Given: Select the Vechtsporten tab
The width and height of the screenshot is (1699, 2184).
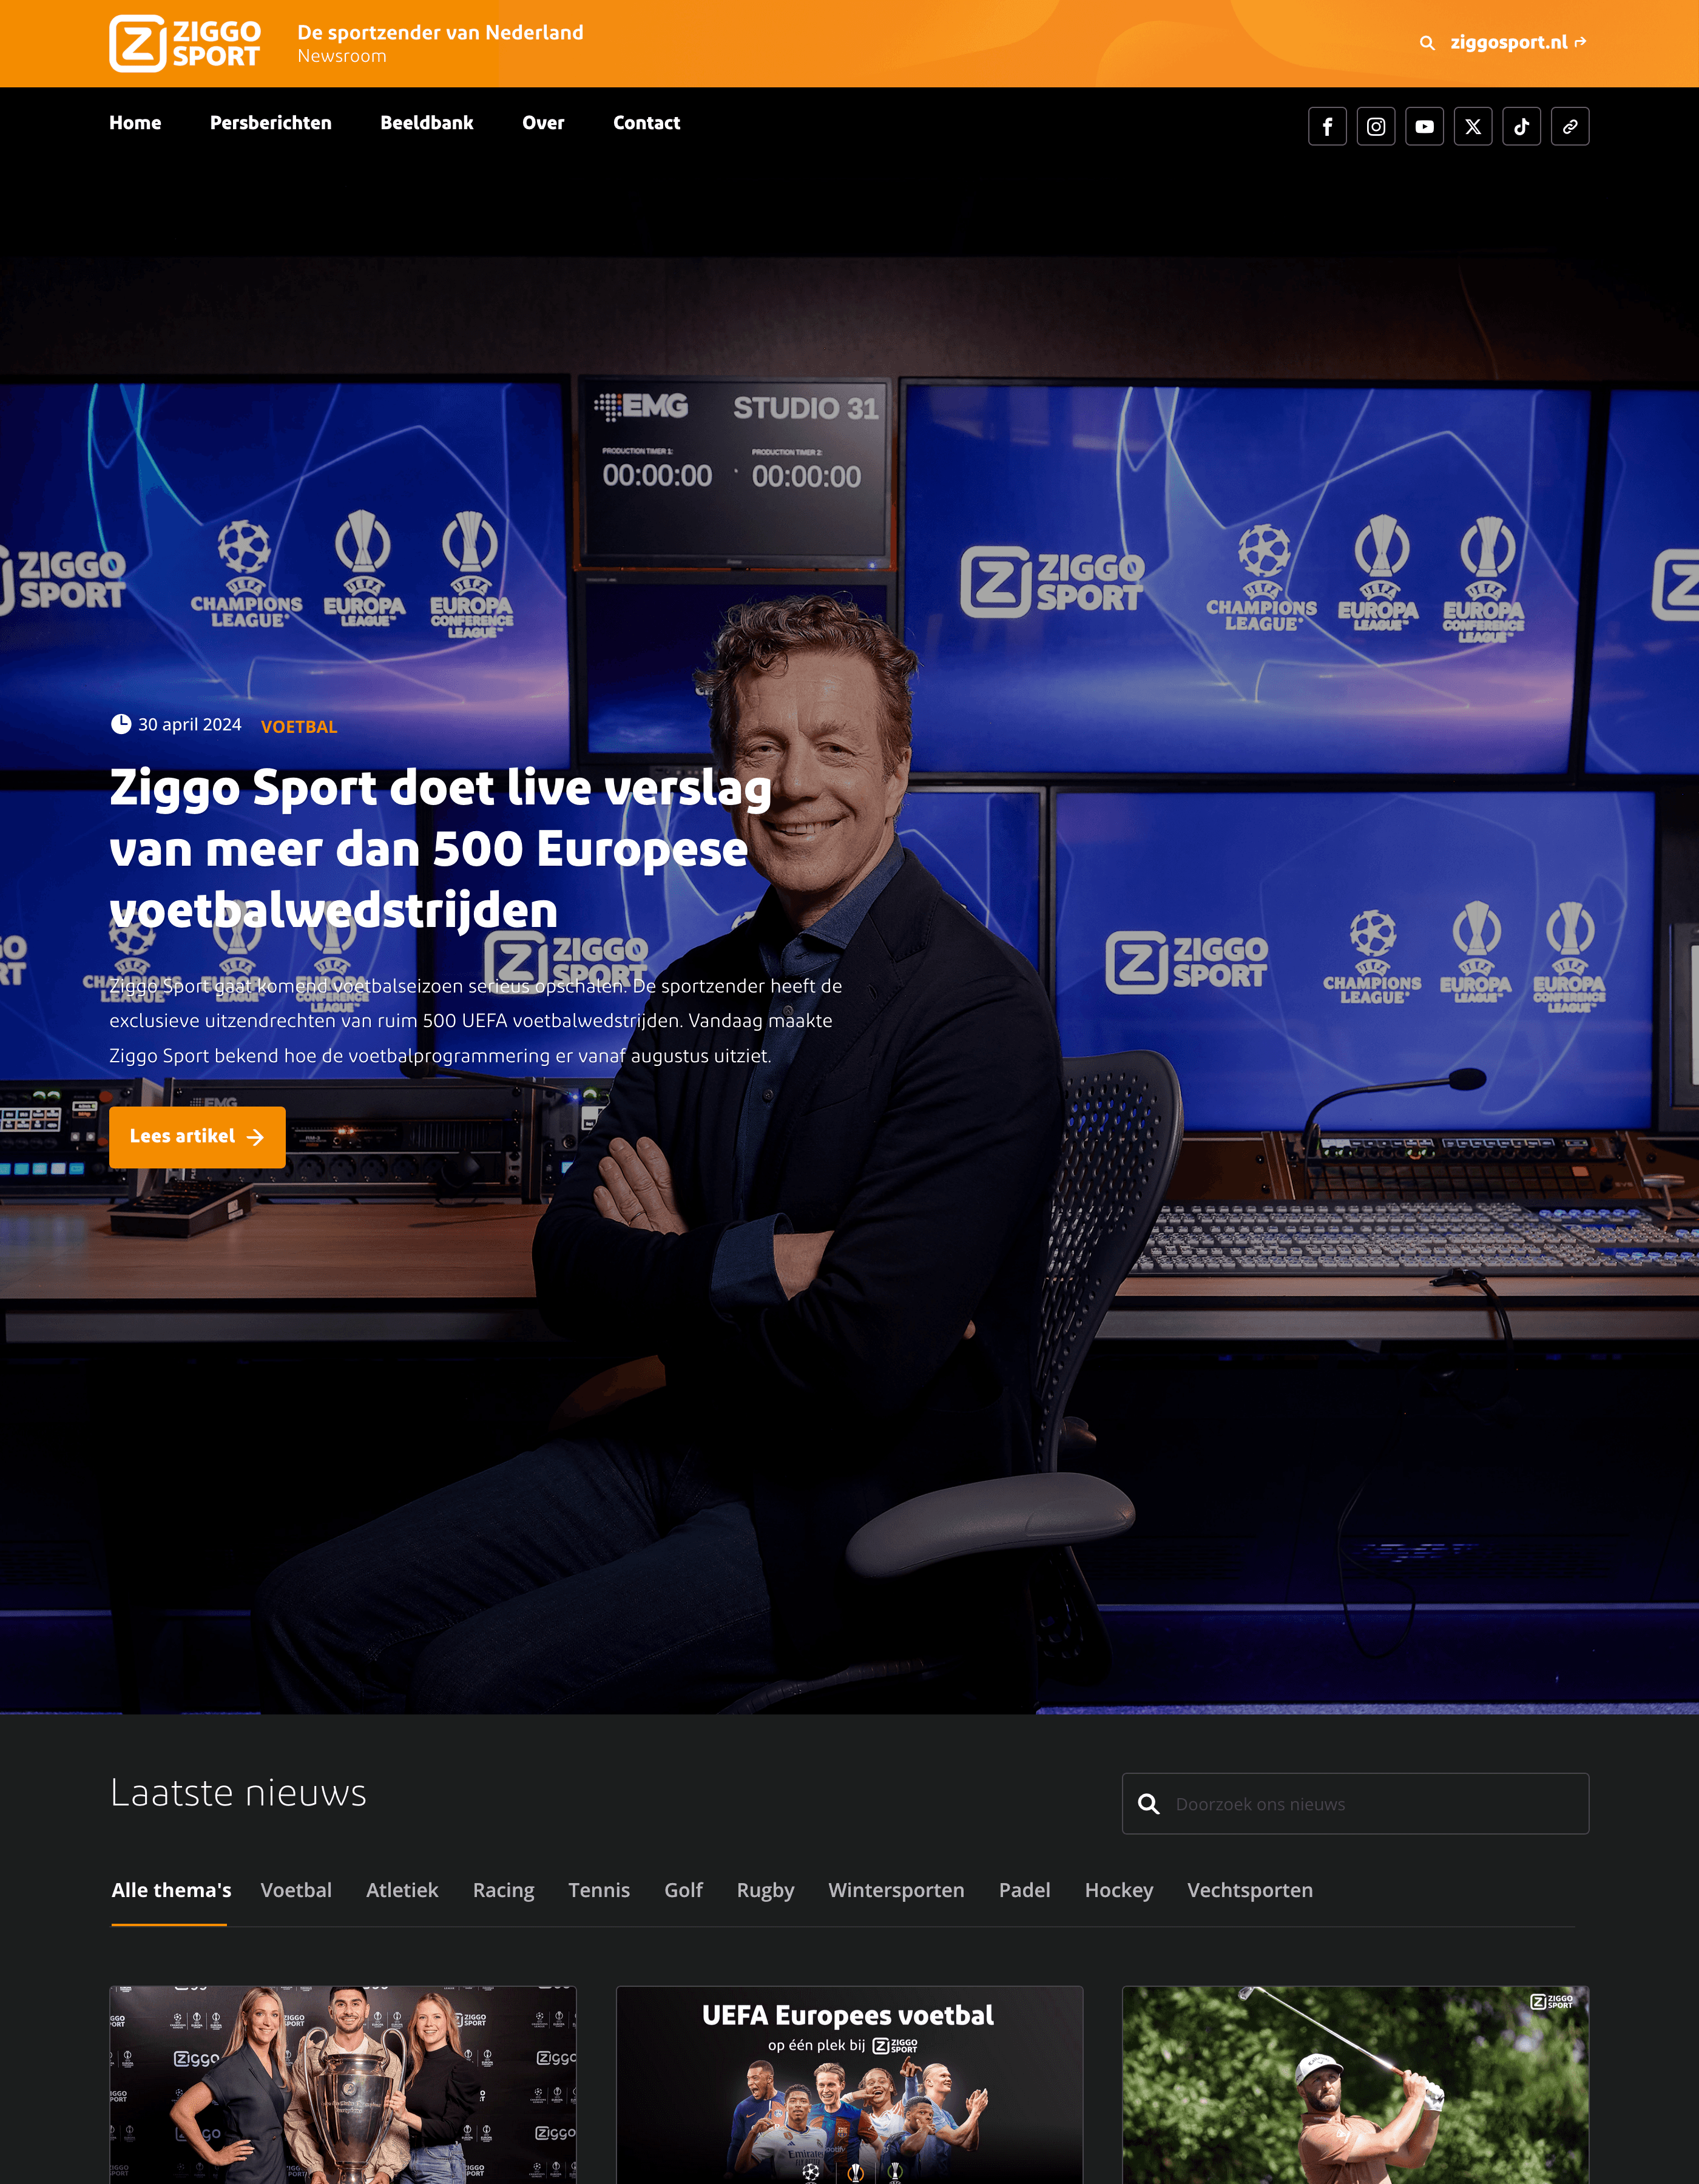Looking at the screenshot, I should 1250,1890.
